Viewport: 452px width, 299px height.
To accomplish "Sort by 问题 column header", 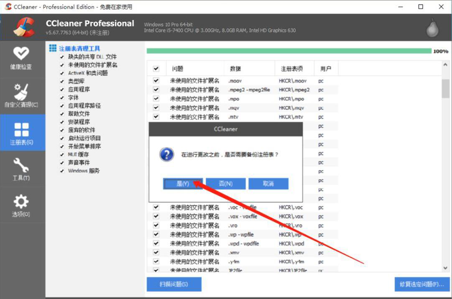I will tap(195, 68).
